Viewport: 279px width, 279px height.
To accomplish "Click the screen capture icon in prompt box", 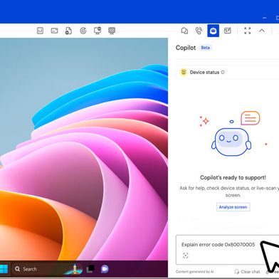I will pyautogui.click(x=186, y=256).
